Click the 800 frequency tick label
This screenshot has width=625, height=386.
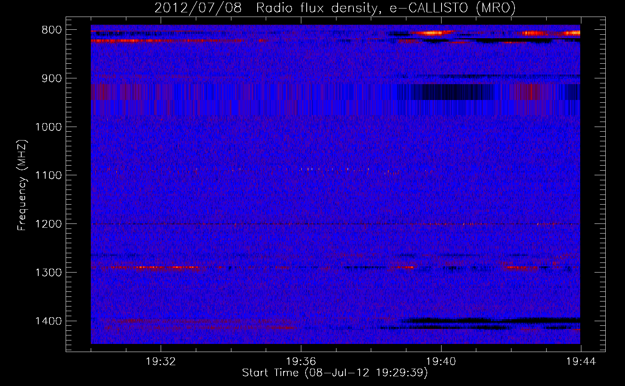pos(52,30)
